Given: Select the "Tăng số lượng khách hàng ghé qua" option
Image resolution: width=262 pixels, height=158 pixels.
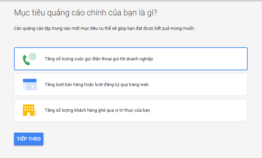Looking at the screenshot, I should tap(97, 110).
